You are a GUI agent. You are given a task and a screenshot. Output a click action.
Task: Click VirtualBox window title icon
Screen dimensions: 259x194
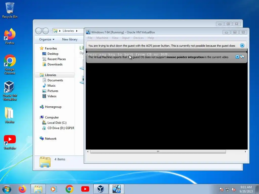pos(88,32)
